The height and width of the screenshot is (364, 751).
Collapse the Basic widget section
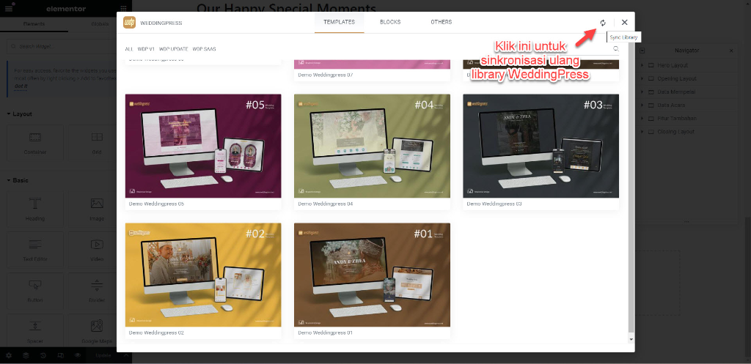[18, 180]
